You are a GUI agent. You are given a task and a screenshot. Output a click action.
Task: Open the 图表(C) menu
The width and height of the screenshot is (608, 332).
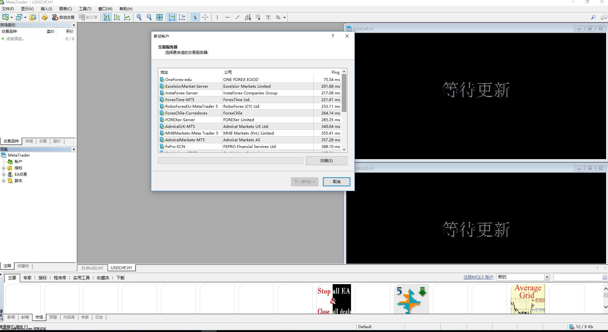point(66,9)
